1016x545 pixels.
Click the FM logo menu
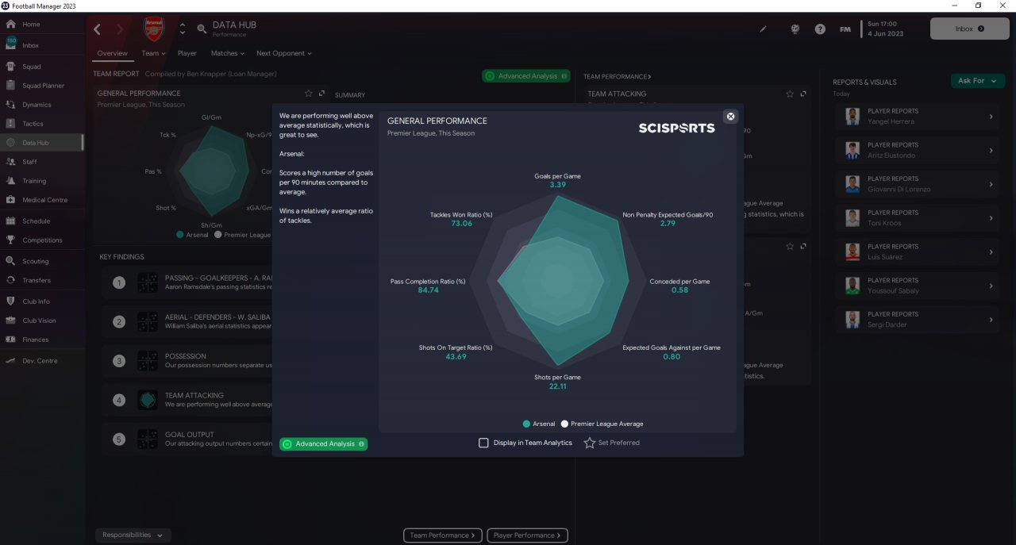845,29
